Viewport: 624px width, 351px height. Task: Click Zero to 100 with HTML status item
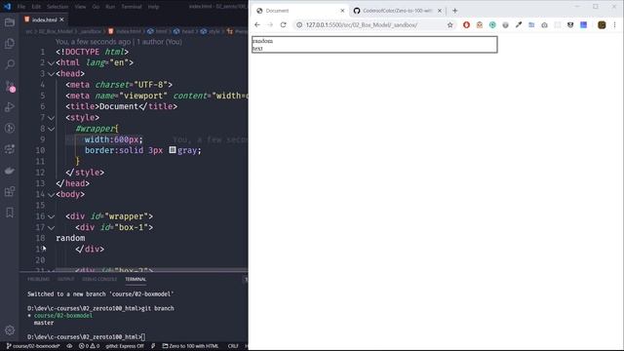coord(190,346)
